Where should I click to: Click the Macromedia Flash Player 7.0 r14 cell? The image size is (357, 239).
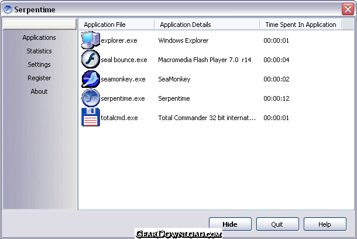click(205, 60)
